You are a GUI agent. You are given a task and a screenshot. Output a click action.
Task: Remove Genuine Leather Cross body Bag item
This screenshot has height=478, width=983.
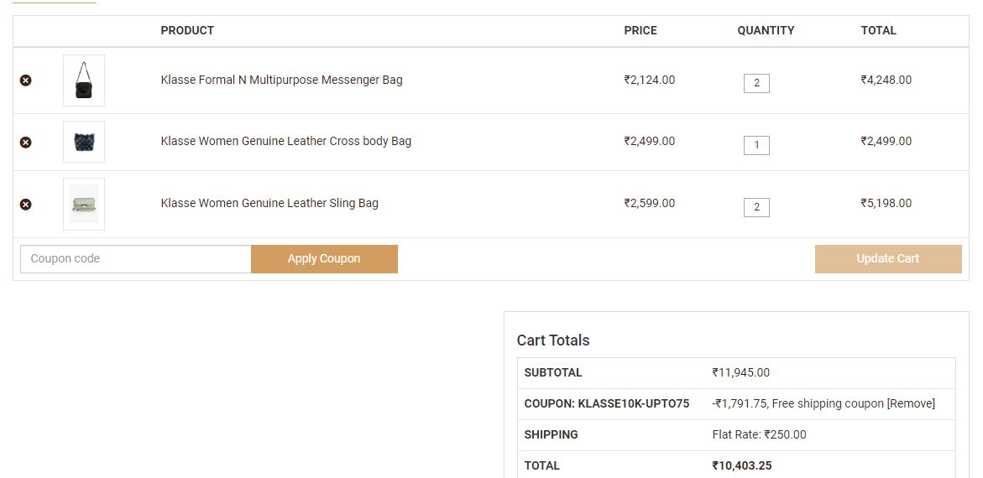tap(26, 143)
